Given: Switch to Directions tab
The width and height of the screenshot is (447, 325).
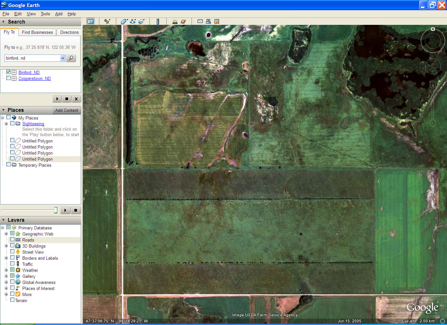Looking at the screenshot, I should tap(69, 32).
